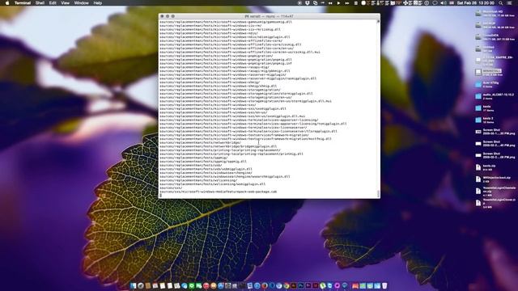This screenshot has width=518, height=291.
Task: Zoom the Terminal window
Action: (173, 16)
